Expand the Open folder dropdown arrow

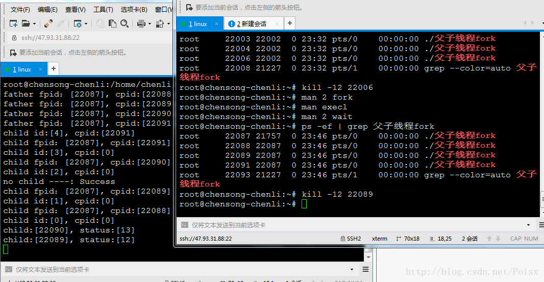34,24
